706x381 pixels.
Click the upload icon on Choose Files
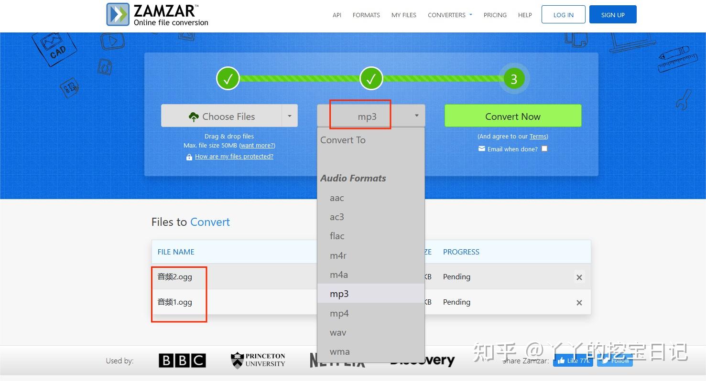(194, 116)
